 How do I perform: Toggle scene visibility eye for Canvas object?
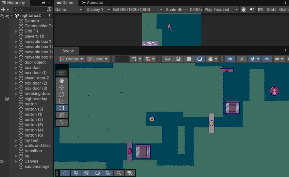[2, 161]
